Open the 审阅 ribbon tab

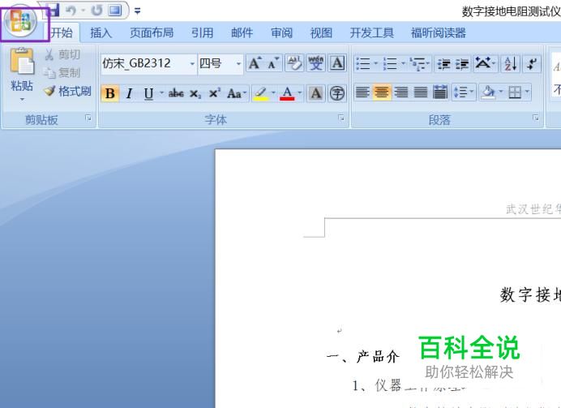click(x=281, y=33)
